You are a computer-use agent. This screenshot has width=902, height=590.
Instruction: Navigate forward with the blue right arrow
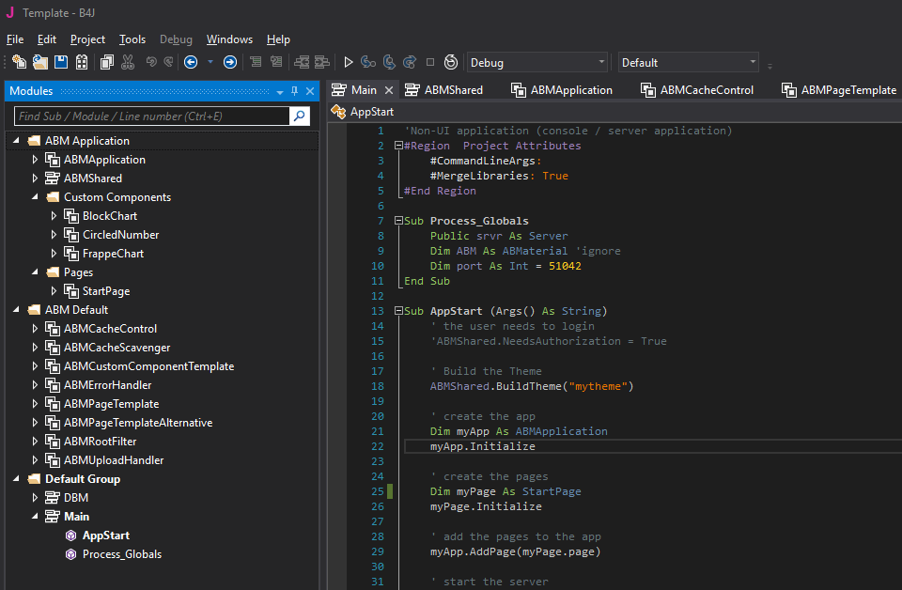(230, 62)
